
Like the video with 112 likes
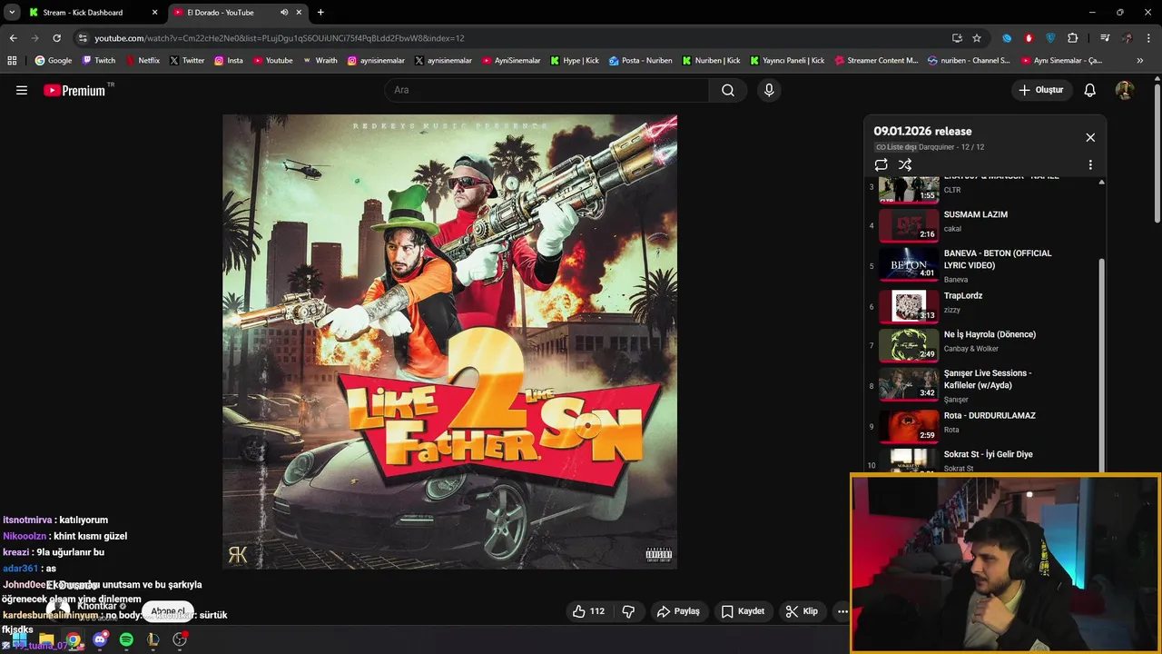(588, 611)
